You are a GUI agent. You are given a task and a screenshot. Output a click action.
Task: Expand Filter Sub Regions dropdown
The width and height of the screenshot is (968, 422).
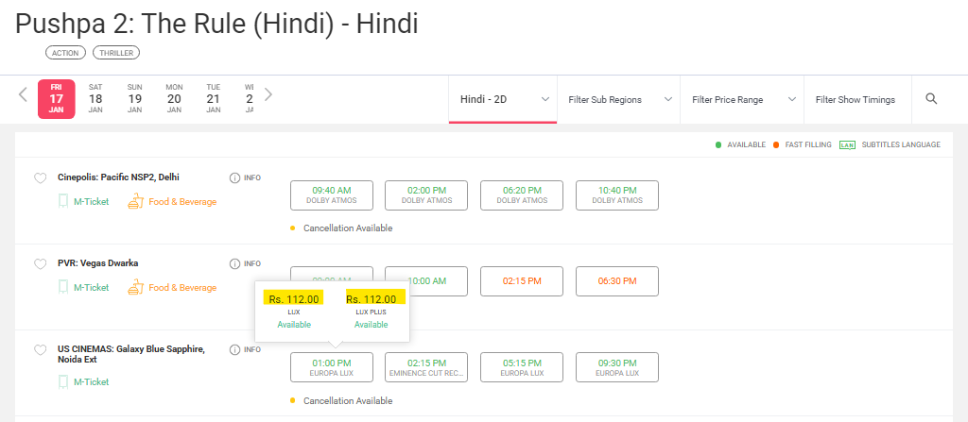618,99
